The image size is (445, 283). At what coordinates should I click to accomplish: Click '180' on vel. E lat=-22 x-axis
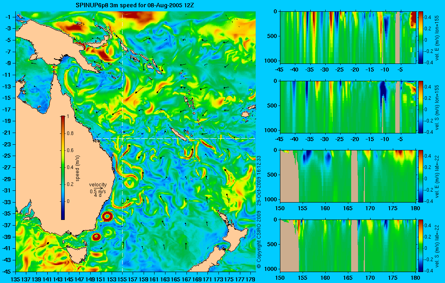(415, 208)
